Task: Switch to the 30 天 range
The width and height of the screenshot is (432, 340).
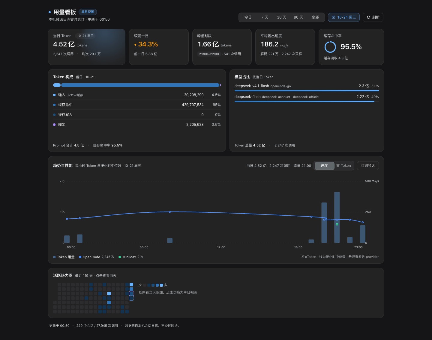Action: tap(281, 17)
